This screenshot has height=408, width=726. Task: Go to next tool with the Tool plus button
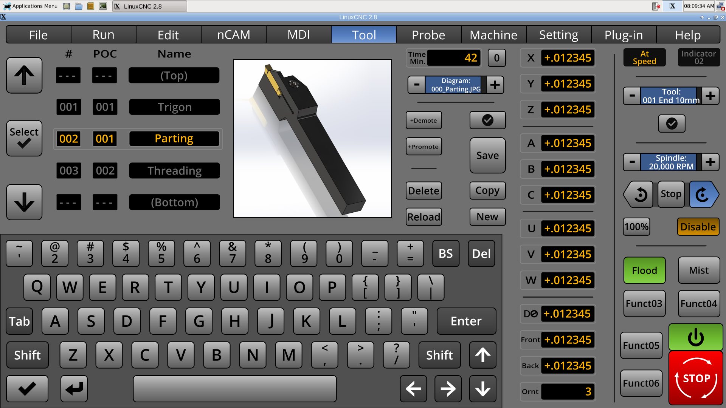pyautogui.click(x=710, y=96)
